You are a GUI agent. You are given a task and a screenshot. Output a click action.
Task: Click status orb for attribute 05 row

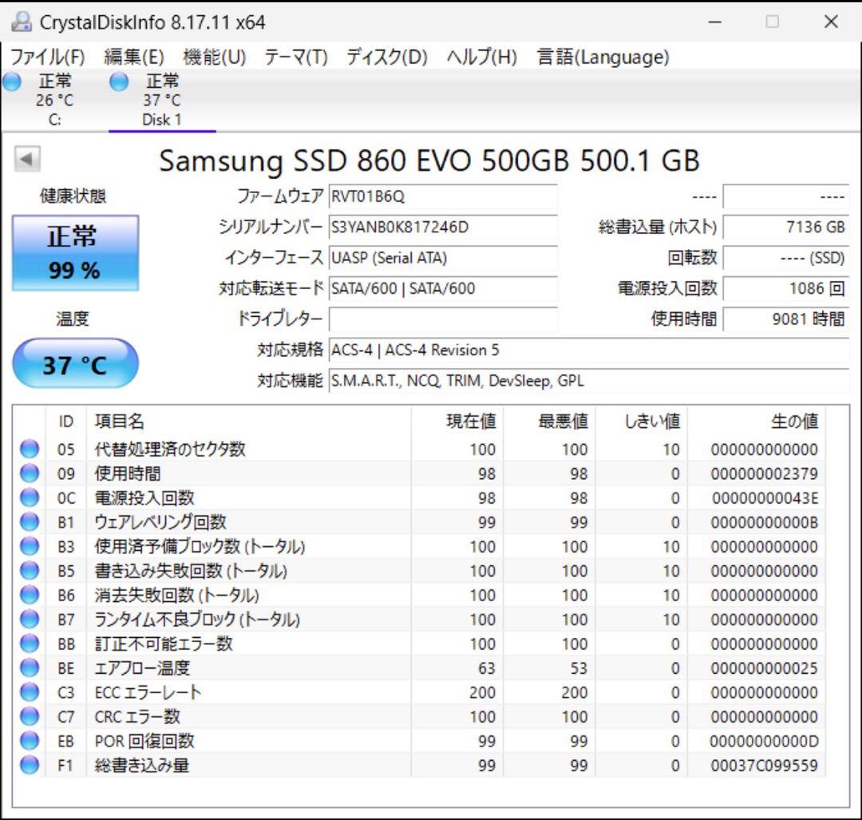(x=30, y=449)
